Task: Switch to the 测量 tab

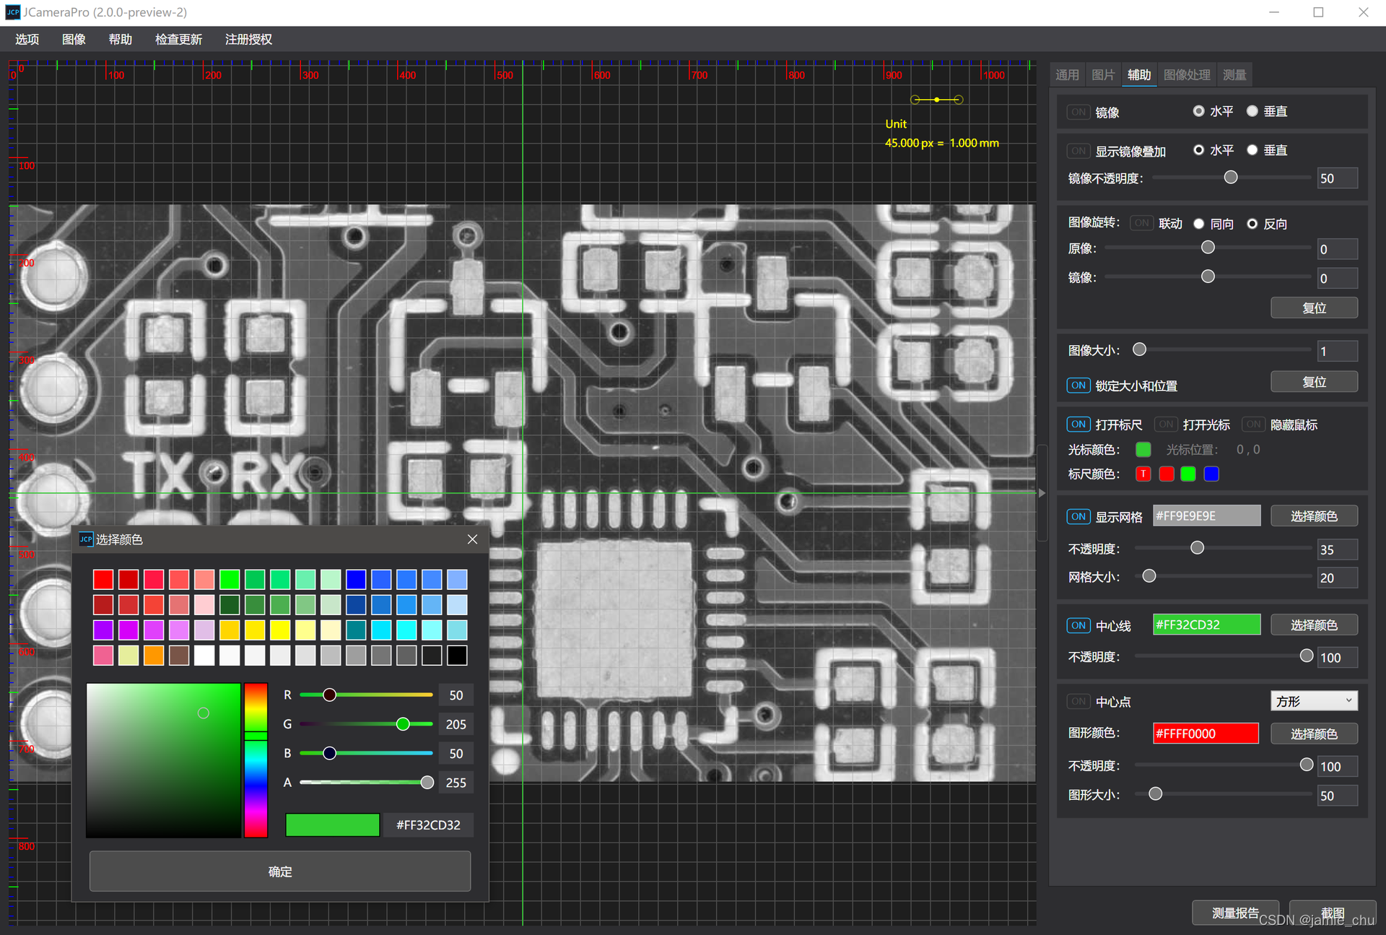Action: pyautogui.click(x=1234, y=74)
